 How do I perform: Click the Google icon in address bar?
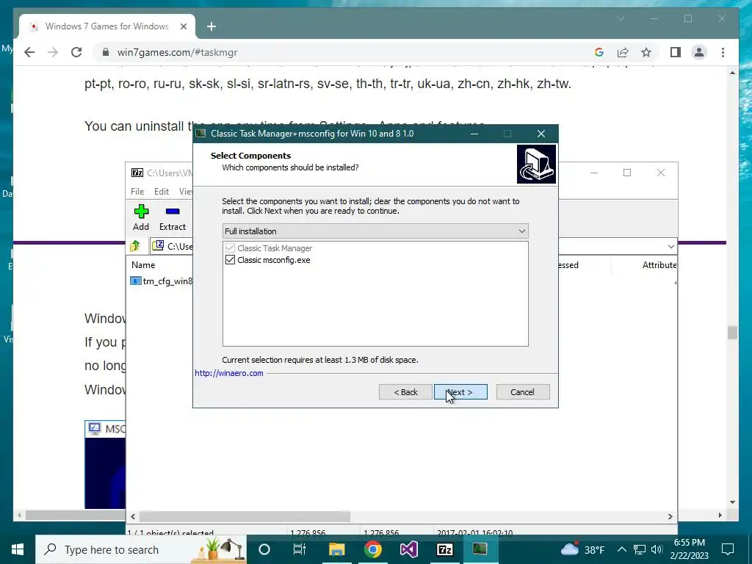[599, 52]
